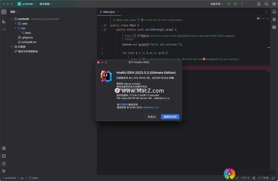Toggle the read-only lock icon in status bar
The width and height of the screenshot is (278, 181).
click(x=273, y=178)
